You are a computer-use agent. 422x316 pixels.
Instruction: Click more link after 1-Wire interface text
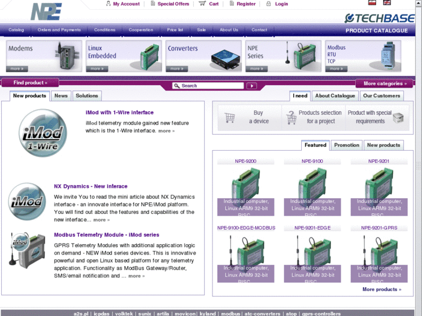(x=167, y=131)
